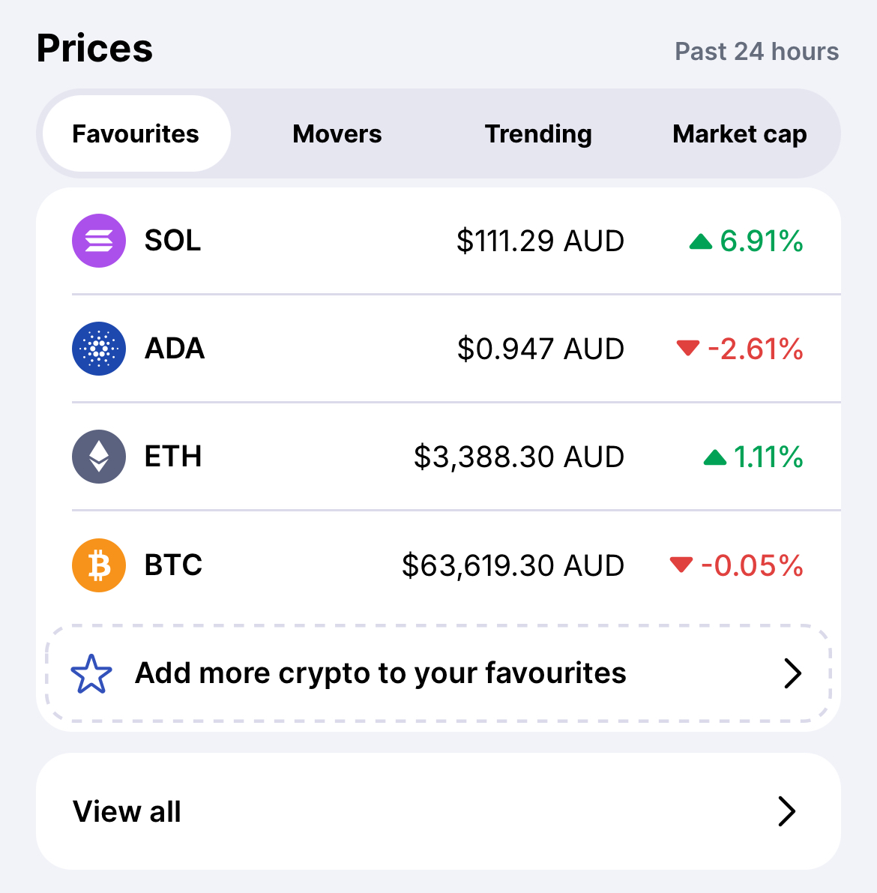Open Add more crypto to your favourites
This screenshot has height=893, width=877.
point(438,673)
